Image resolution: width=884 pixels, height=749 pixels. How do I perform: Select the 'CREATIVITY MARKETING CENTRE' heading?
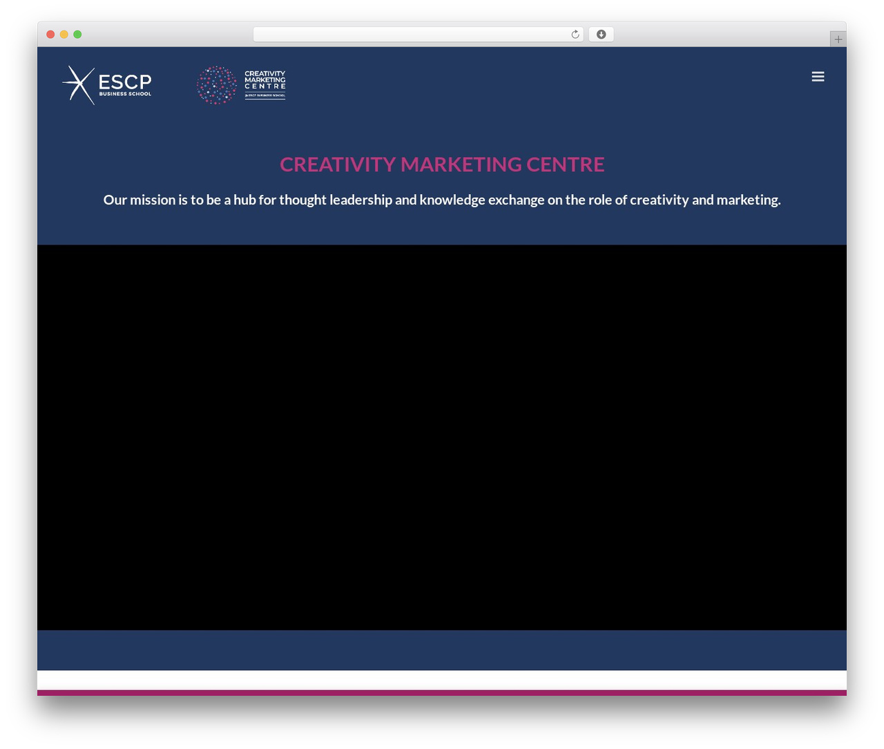pos(442,164)
